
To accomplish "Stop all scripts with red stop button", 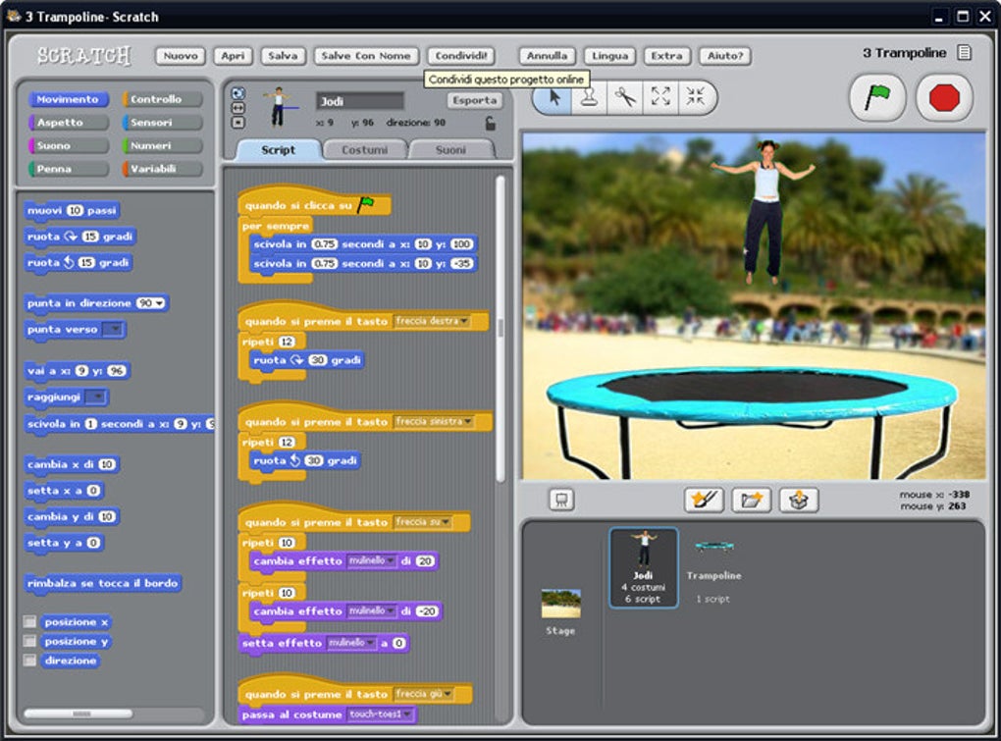I will [944, 98].
